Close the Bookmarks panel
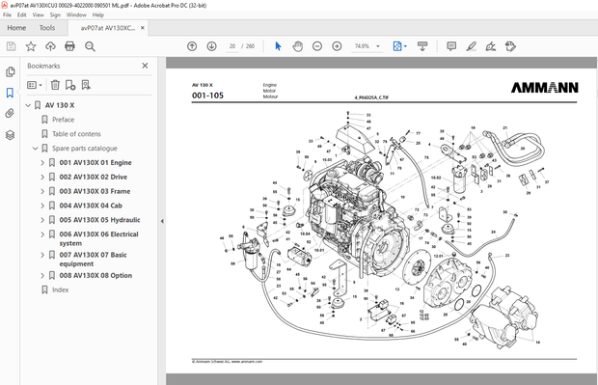598x385 pixels. pyautogui.click(x=145, y=66)
